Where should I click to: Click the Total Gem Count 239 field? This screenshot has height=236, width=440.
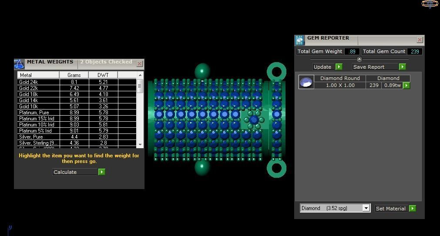tap(415, 51)
